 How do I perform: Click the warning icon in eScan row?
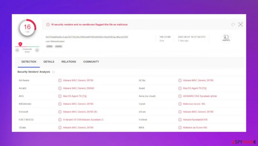[180, 112]
